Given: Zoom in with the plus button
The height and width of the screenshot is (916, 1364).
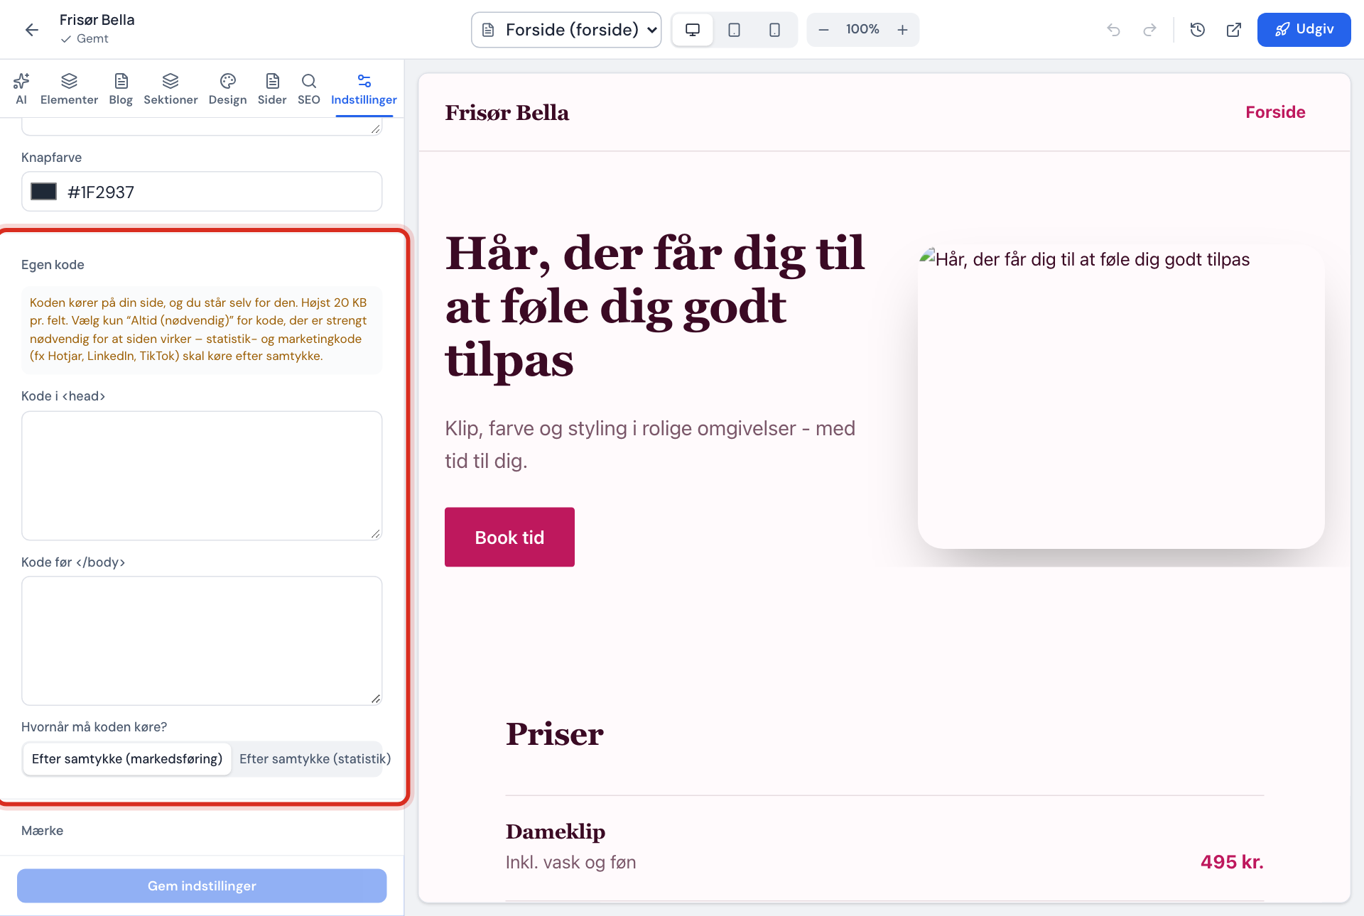Looking at the screenshot, I should 902,30.
